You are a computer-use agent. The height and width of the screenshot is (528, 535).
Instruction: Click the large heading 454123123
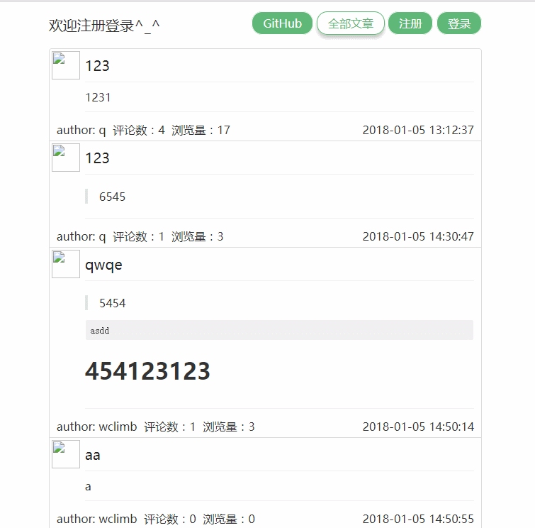click(147, 370)
